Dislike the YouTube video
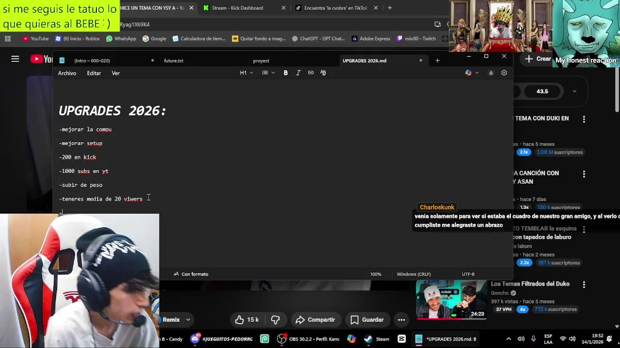620x348 pixels. (x=275, y=319)
